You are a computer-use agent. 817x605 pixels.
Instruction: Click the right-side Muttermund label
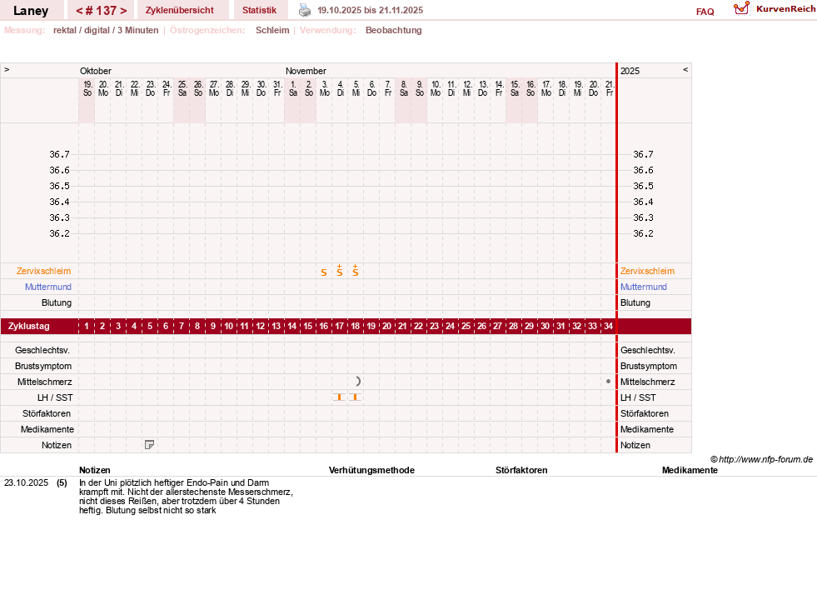[x=644, y=287]
